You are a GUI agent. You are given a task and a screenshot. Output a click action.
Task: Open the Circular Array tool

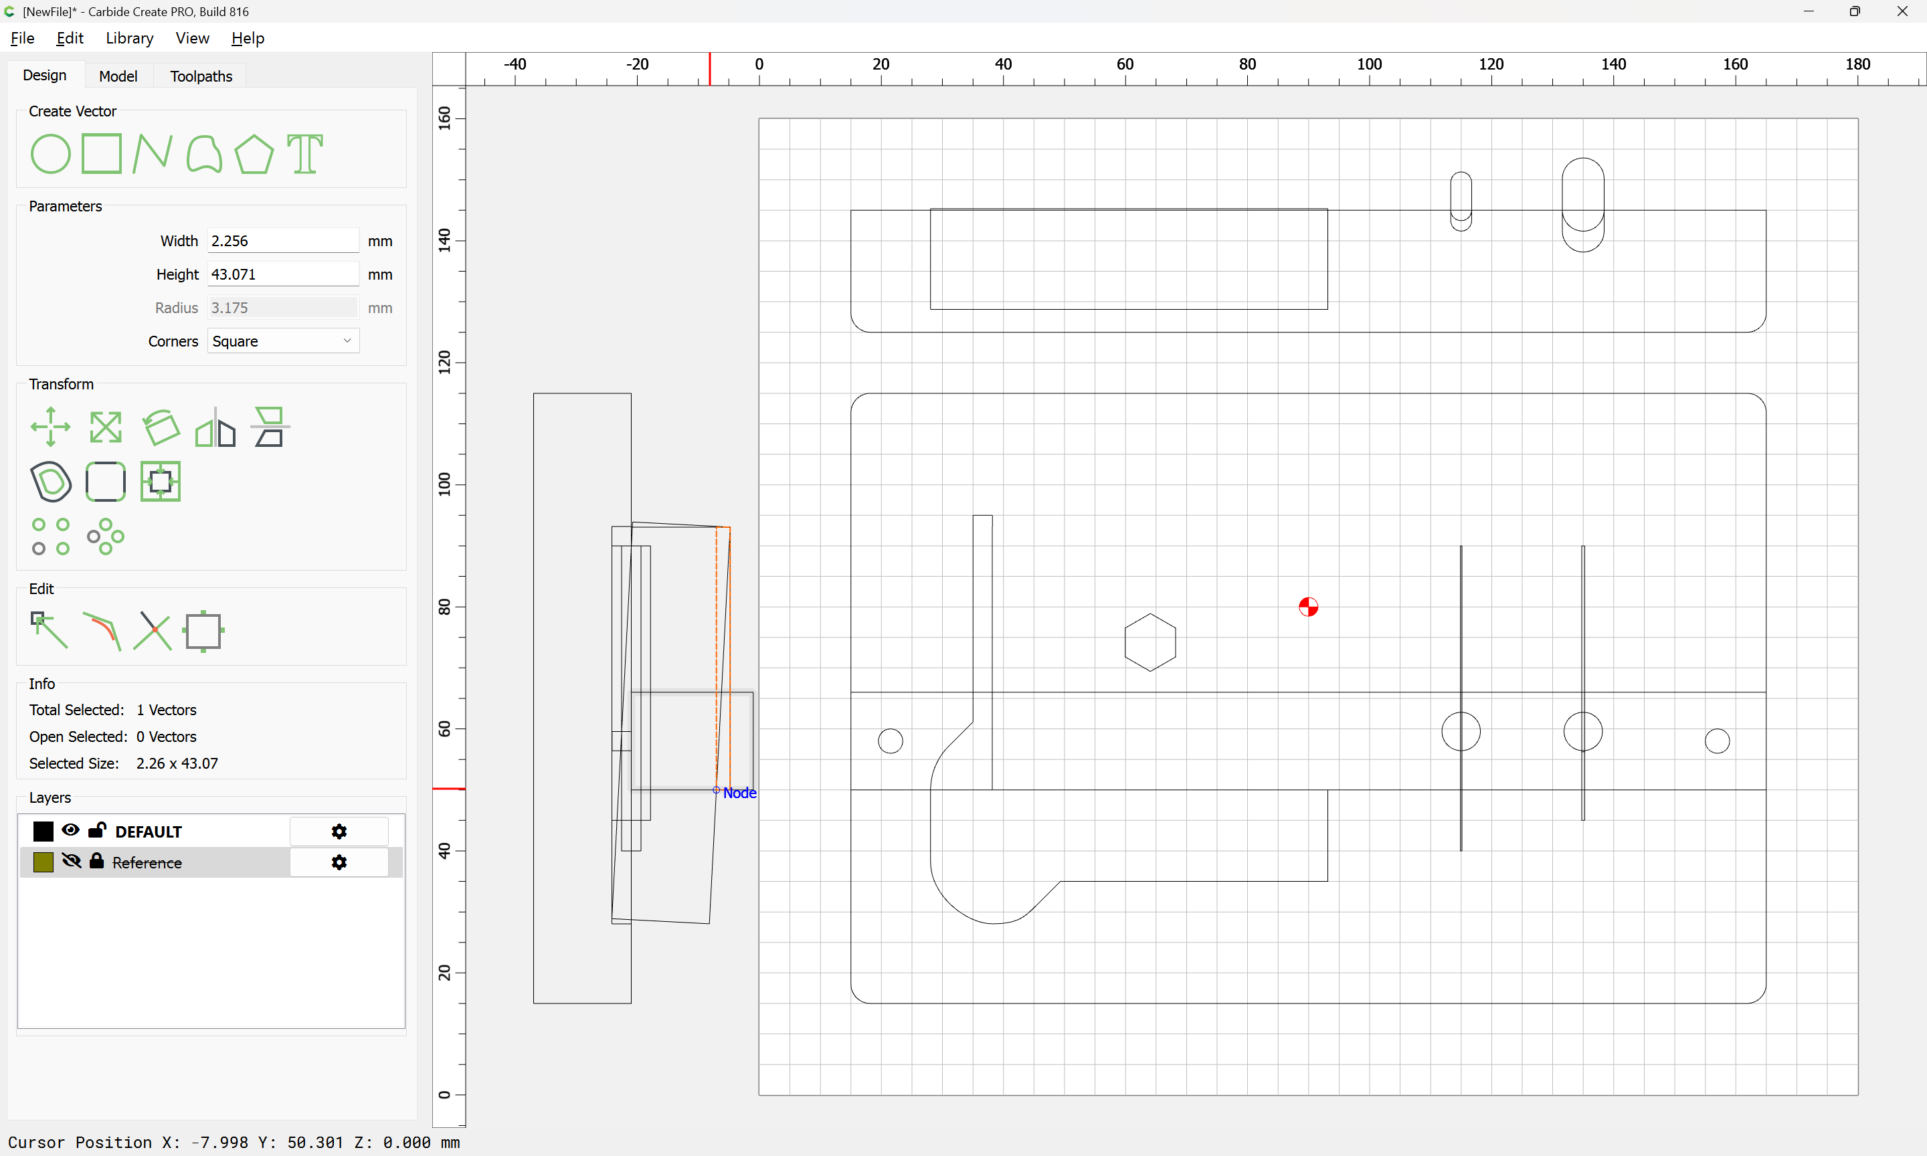pos(105,537)
